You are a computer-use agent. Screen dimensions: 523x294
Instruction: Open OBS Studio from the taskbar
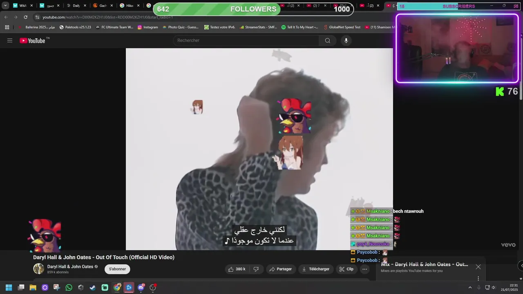(153, 287)
